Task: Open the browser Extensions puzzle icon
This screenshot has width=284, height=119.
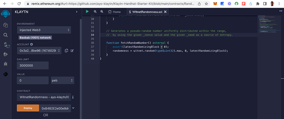Action: point(258,4)
